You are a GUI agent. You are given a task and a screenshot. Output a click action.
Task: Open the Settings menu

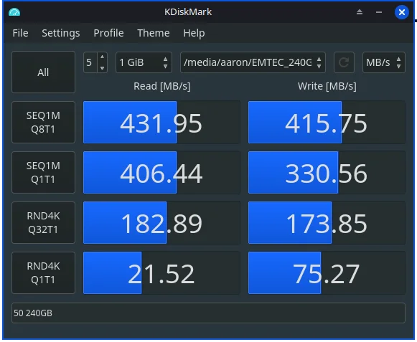pos(60,33)
